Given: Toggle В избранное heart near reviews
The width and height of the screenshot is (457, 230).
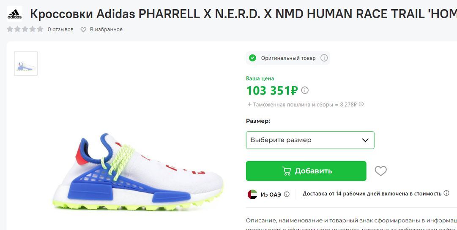Looking at the screenshot, I should point(83,30).
